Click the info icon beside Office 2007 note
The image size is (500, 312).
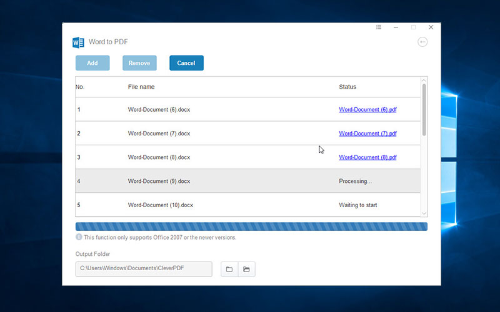point(79,237)
